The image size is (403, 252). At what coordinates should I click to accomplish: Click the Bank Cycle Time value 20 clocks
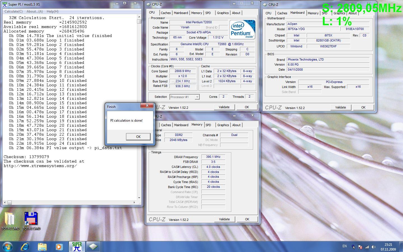point(213,187)
